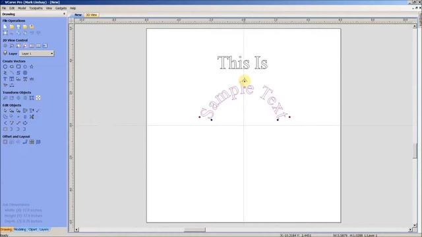Viewport: 422px width, 237px height.
Task: Toggle the Drawing panel pin
Action: pyautogui.click(x=64, y=14)
